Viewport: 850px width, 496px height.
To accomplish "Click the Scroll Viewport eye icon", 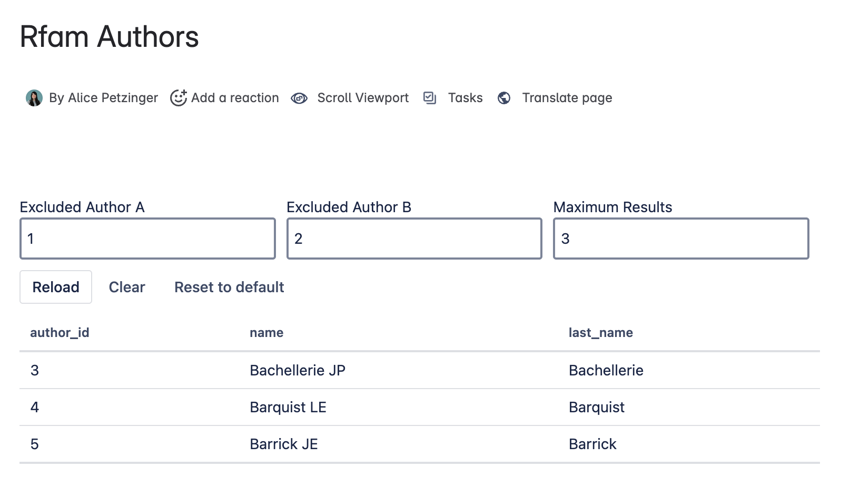I will (299, 98).
